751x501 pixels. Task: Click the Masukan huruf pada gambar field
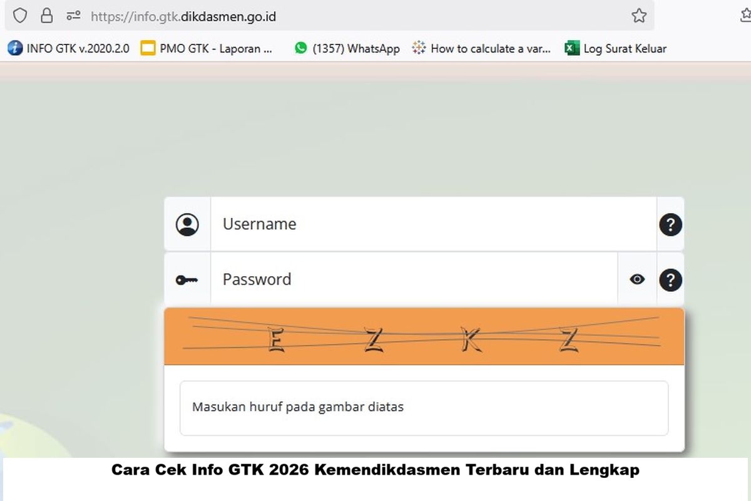pyautogui.click(x=424, y=408)
